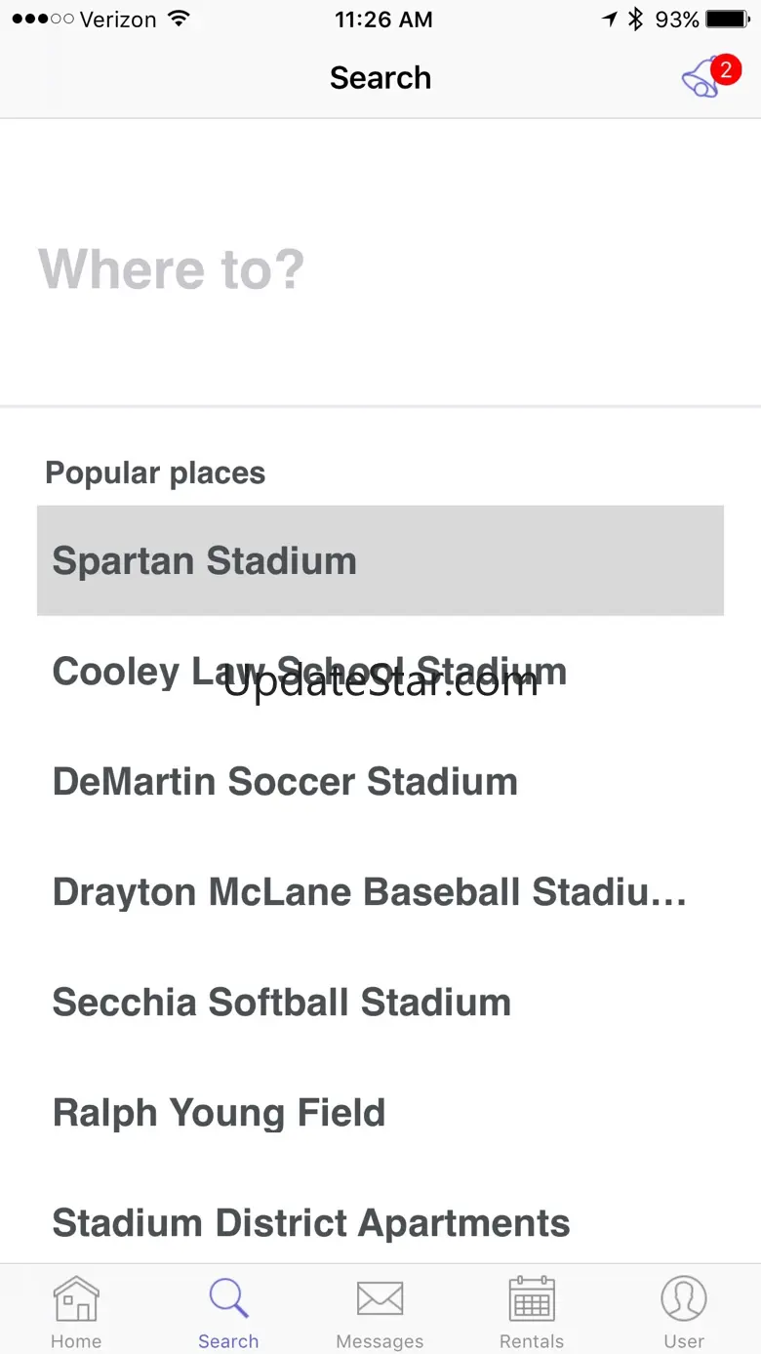The height and width of the screenshot is (1354, 761).
Task: Select Drayton McLane Baseball Stadium entry
Action: pyautogui.click(x=370, y=892)
